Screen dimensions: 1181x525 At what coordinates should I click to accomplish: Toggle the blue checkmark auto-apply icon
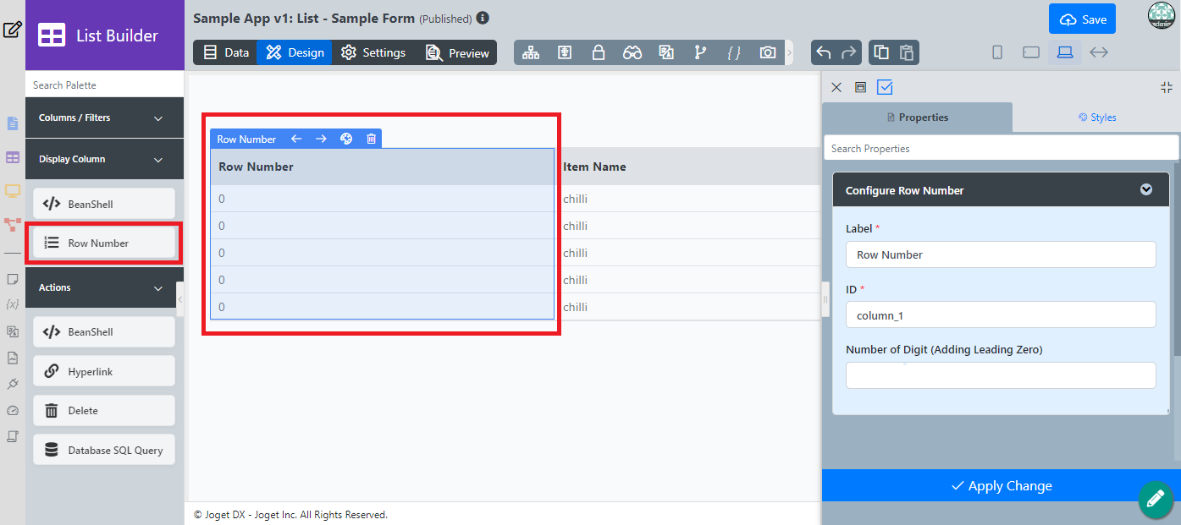coord(885,87)
